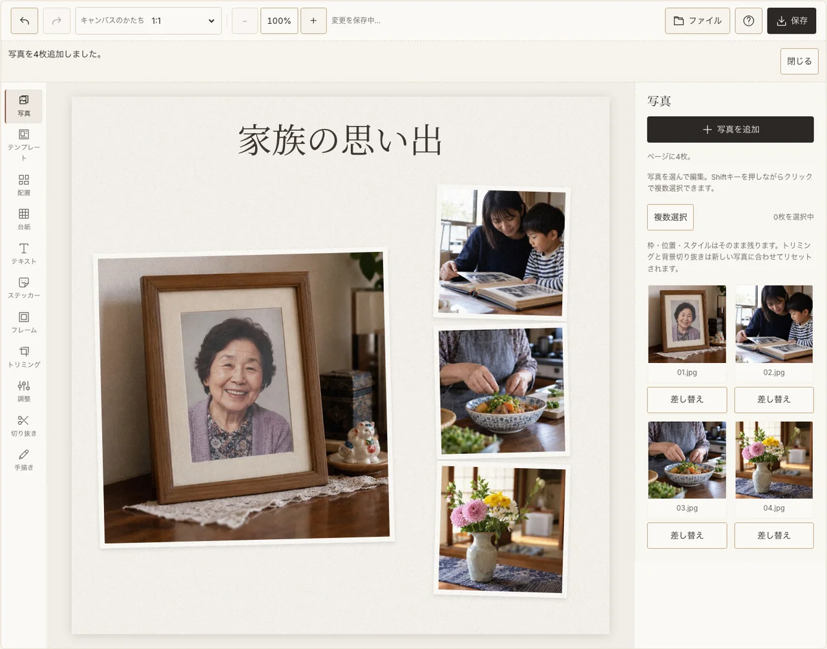The width and height of the screenshot is (827, 649).
Task: Open the キャンバスのかたち 1:1 dropdown
Action: click(149, 21)
